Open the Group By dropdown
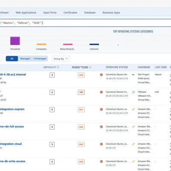The image size is (171, 171). [61, 59]
